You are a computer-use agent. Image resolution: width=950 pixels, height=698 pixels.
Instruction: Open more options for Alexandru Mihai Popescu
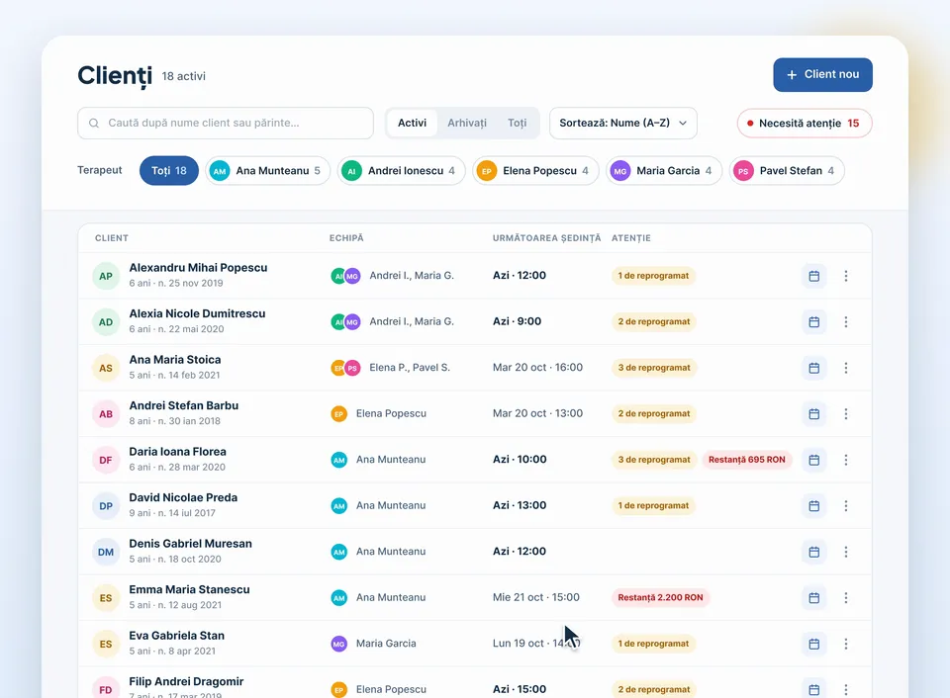tap(846, 276)
